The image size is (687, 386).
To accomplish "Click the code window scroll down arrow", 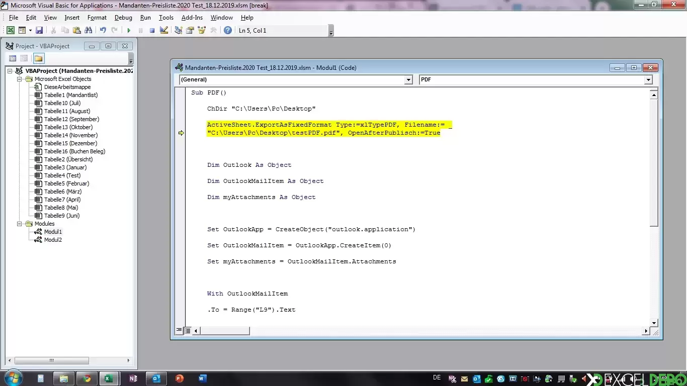I will (x=654, y=323).
